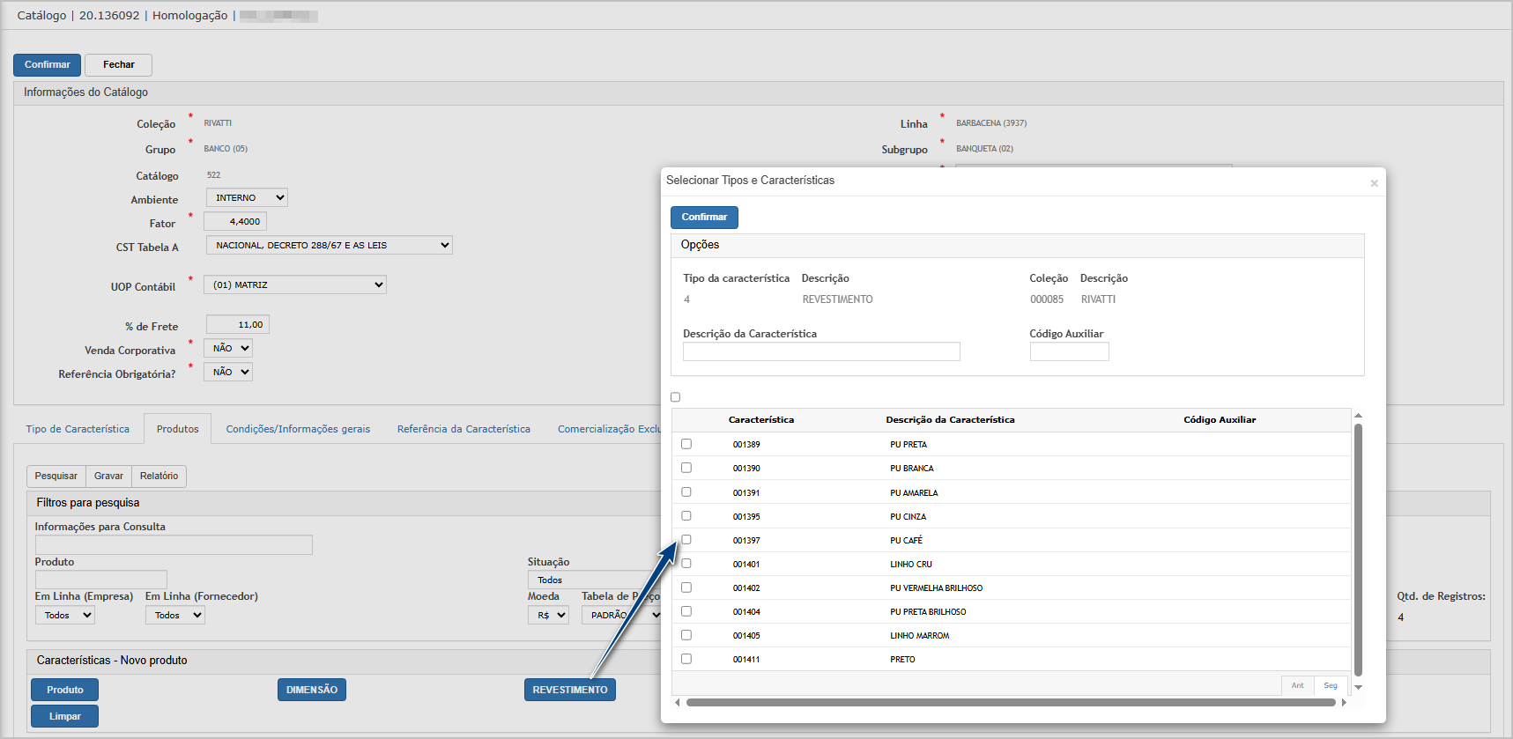Close the Selecionar Tipos e Características dialog
1513x739 pixels.
pos(1374,183)
